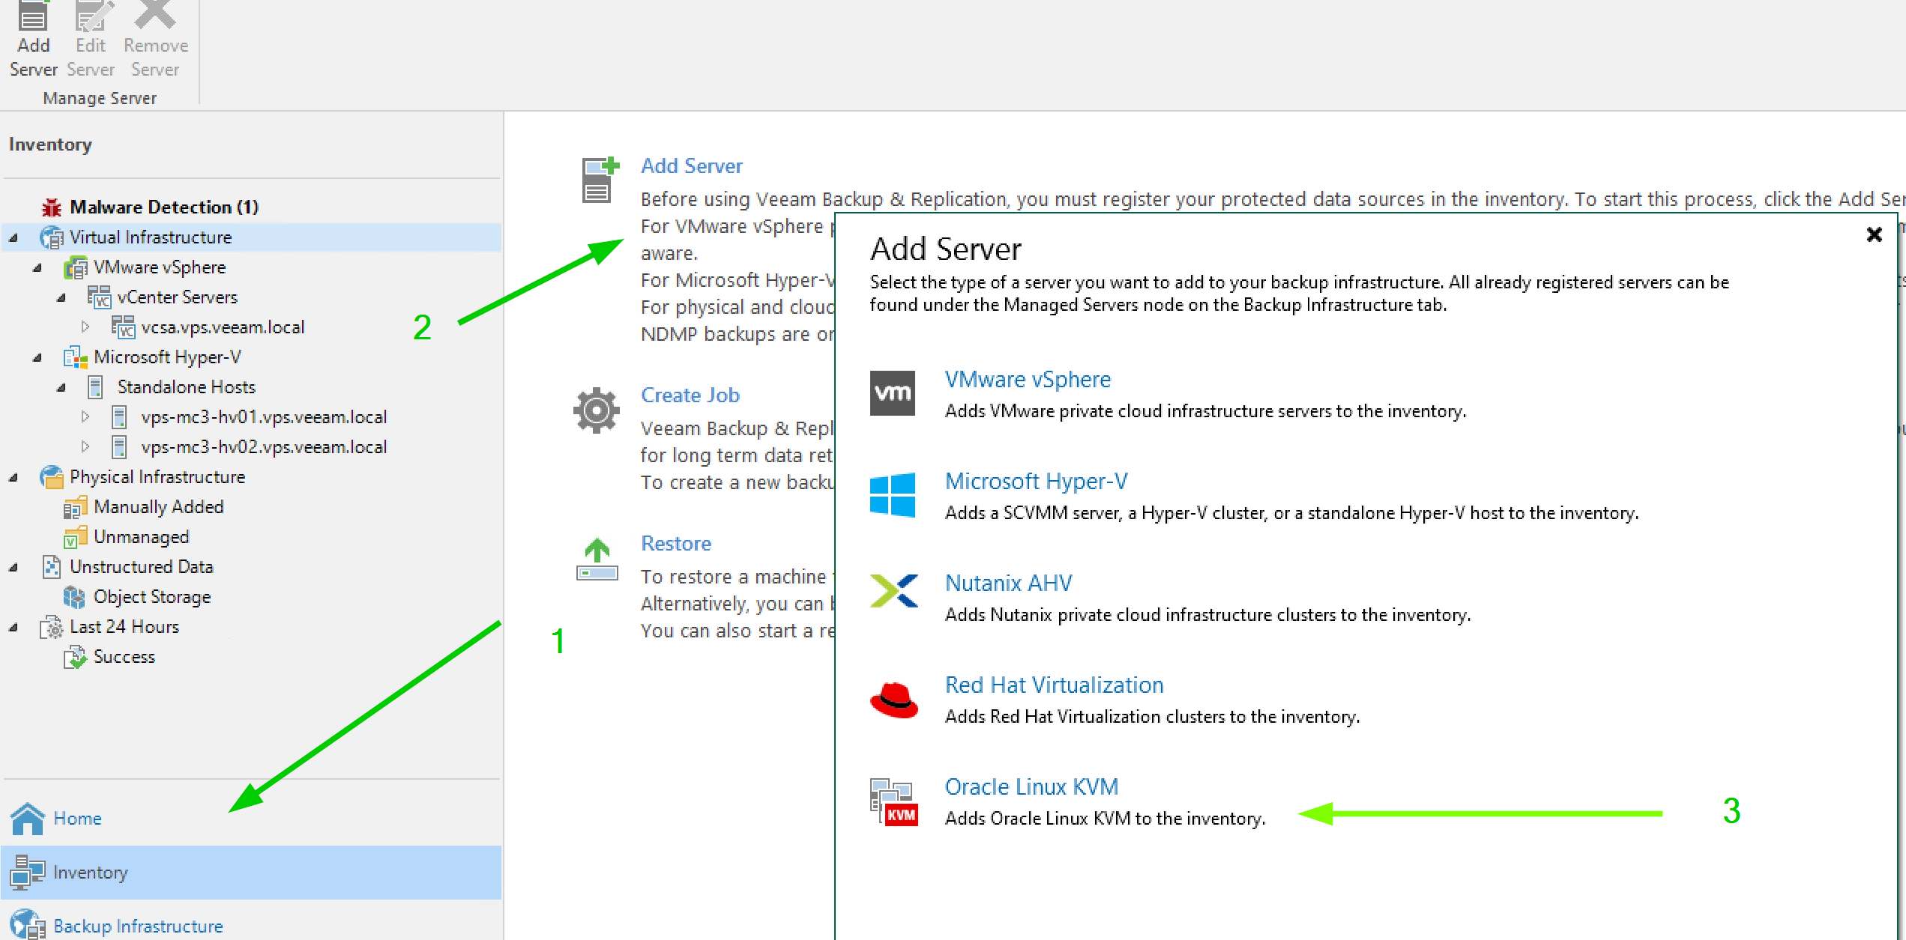Select vps-mc3-hv01.vps.veeam.local host

[x=264, y=417]
